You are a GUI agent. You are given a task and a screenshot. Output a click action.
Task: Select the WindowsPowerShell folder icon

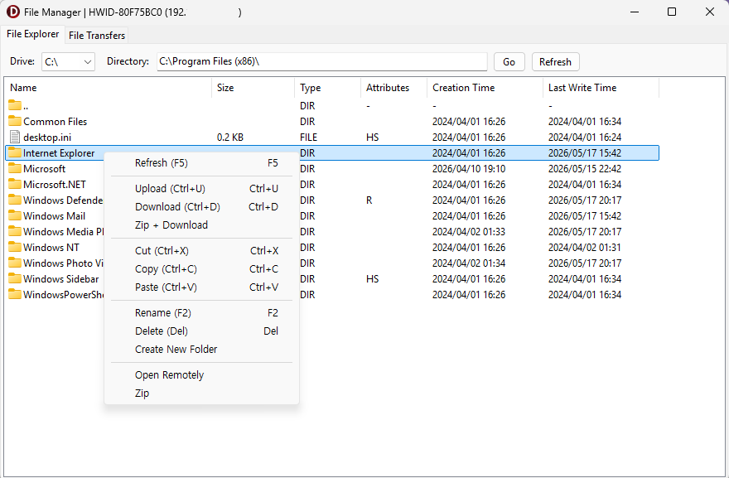pos(15,294)
